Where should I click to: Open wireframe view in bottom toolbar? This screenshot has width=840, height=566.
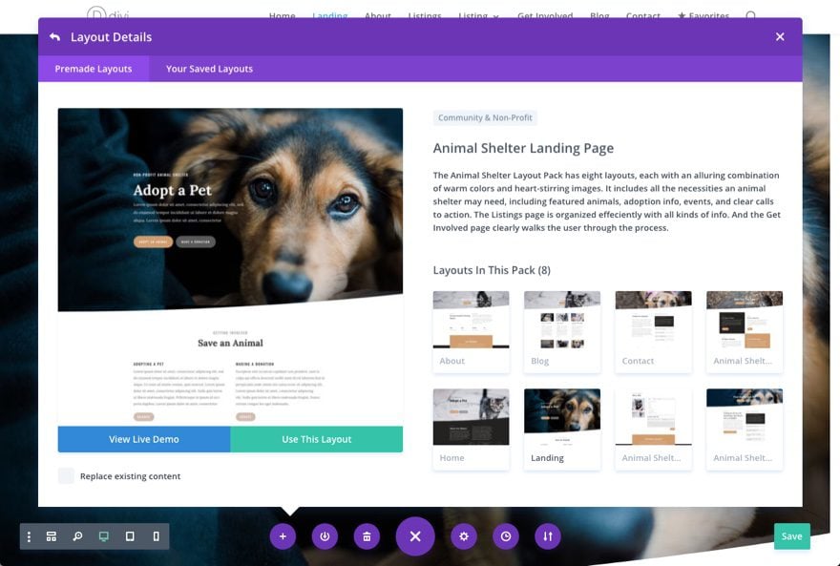point(52,536)
